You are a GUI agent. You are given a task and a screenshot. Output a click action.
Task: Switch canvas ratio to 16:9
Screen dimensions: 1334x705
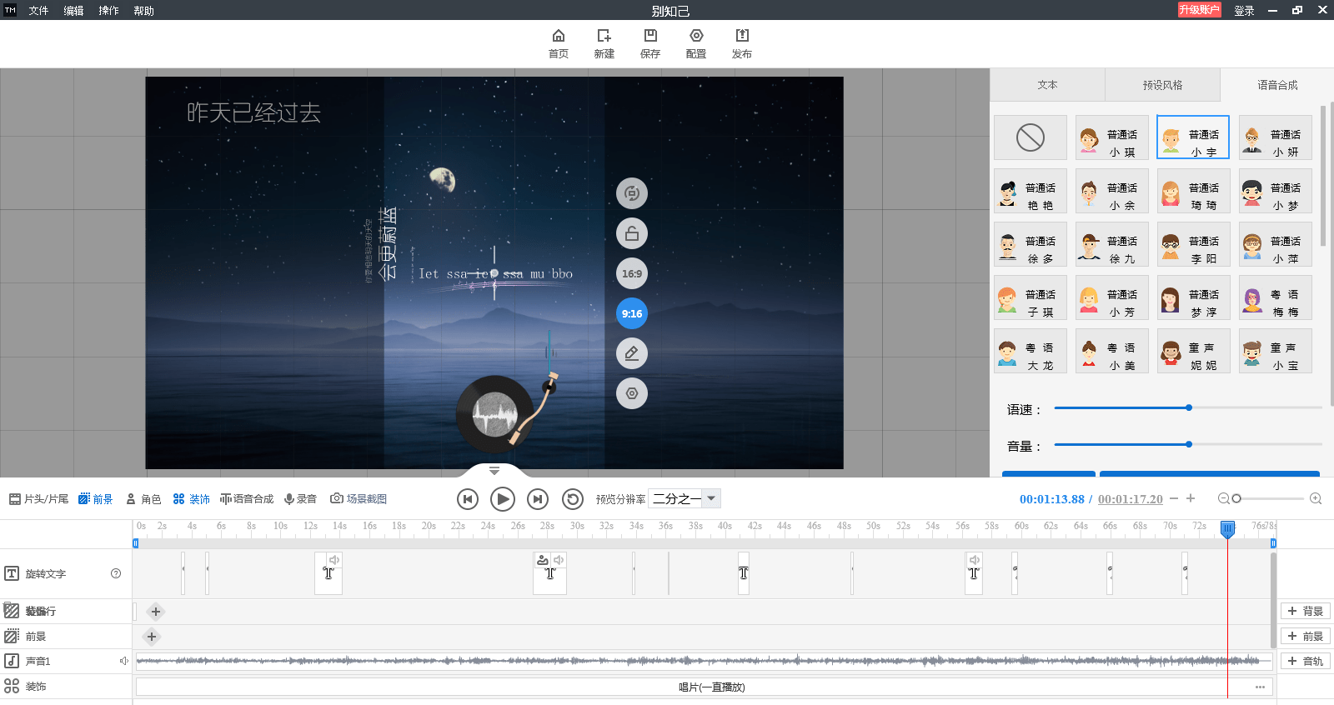pos(632,273)
